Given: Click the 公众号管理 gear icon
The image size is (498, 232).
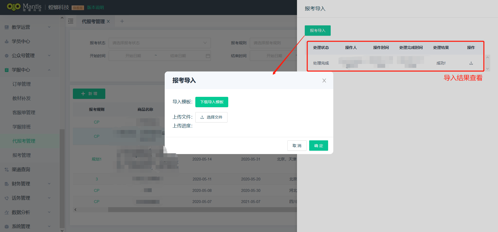Looking at the screenshot, I should click(7, 56).
